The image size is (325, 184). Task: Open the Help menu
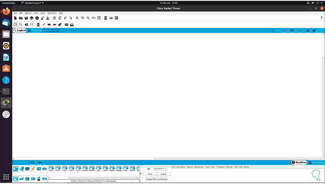click(61, 13)
